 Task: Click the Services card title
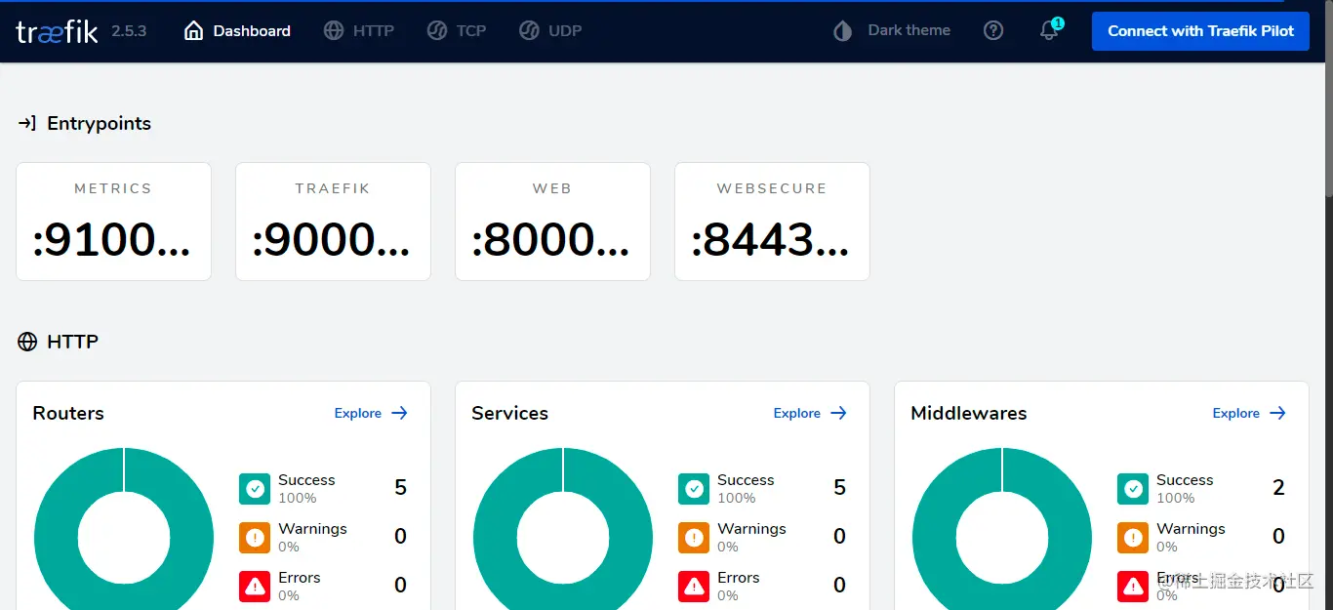click(509, 413)
